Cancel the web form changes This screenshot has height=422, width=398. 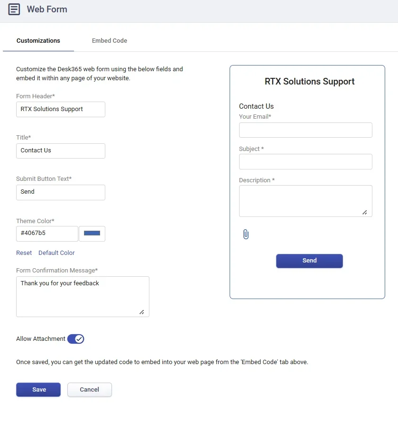click(90, 390)
